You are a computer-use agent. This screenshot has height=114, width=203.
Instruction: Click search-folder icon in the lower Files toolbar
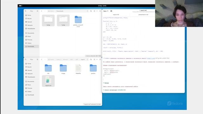click(91, 60)
